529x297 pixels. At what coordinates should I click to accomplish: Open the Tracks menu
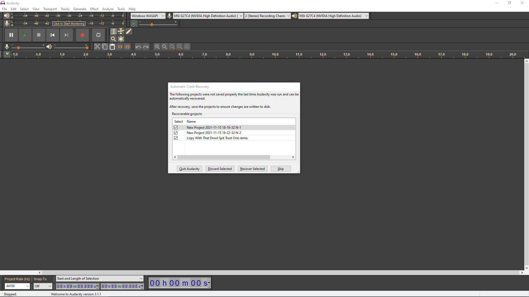click(65, 9)
